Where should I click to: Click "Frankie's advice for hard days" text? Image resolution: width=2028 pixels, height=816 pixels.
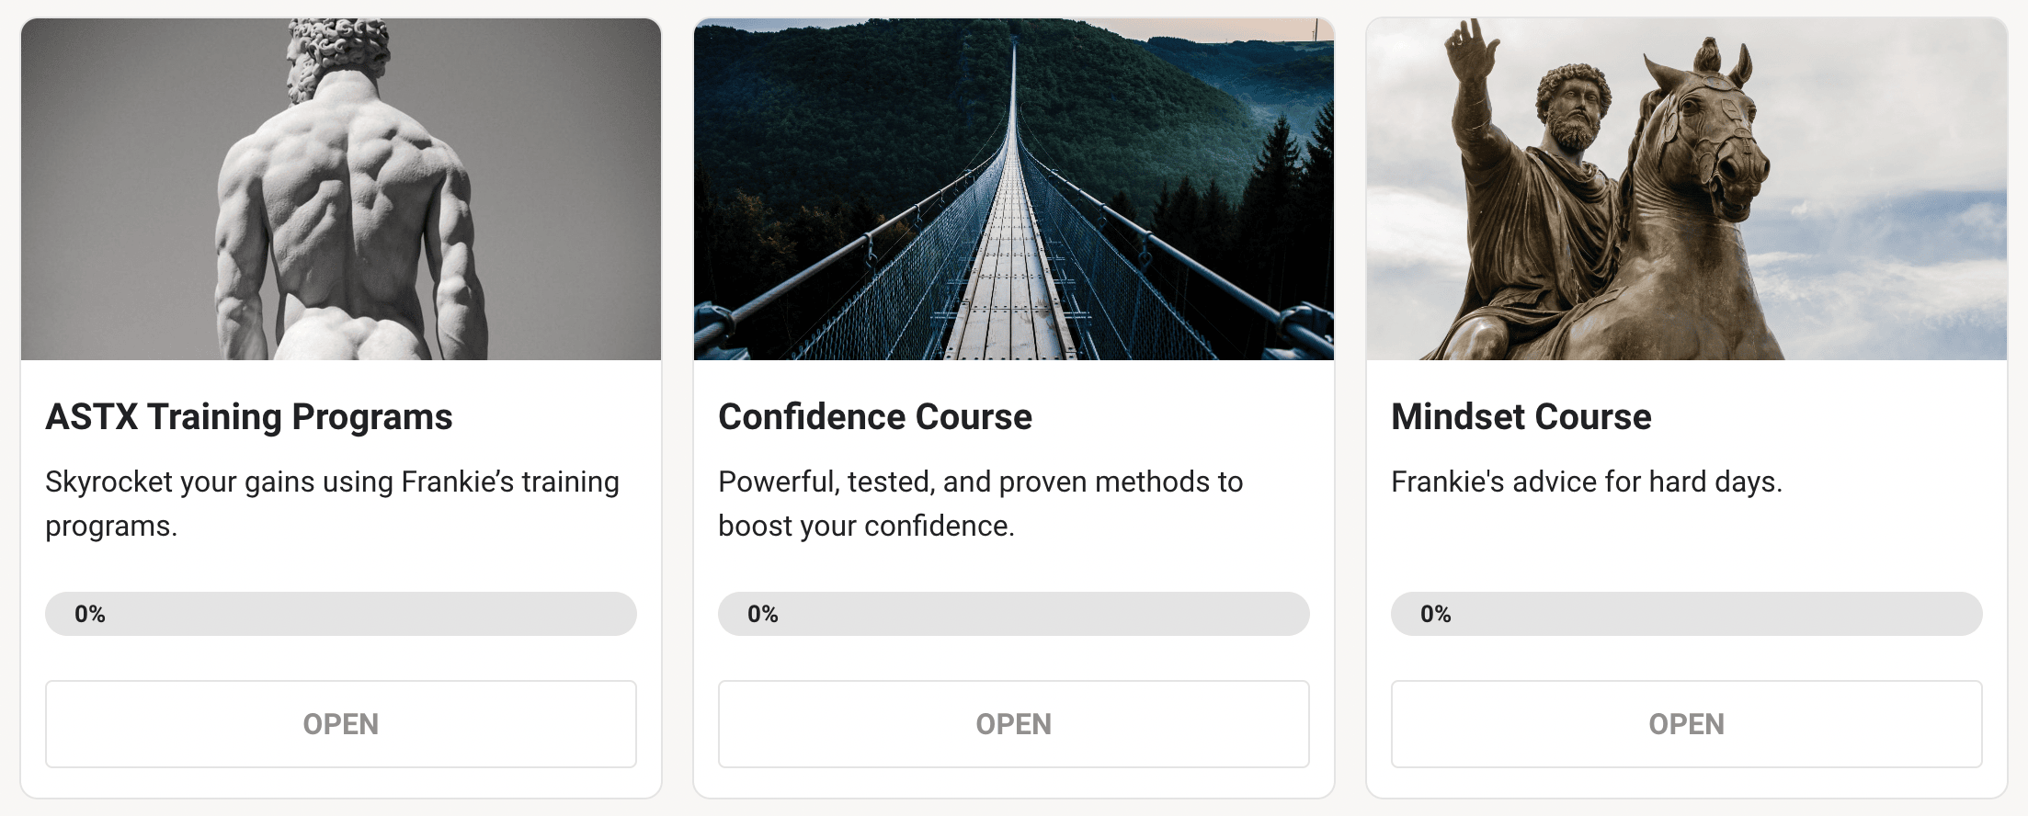(1586, 482)
